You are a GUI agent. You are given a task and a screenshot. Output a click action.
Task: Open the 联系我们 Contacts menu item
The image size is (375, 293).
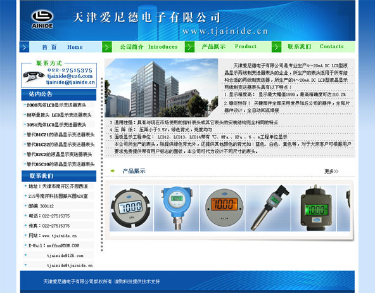coord(315,46)
